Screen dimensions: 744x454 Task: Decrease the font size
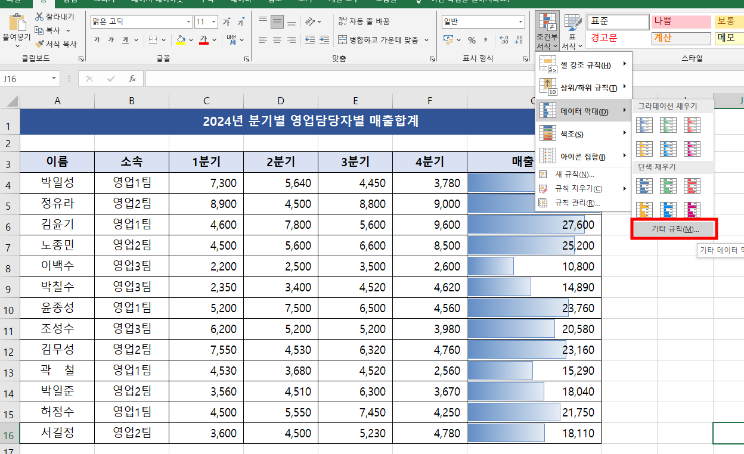pyautogui.click(x=240, y=22)
